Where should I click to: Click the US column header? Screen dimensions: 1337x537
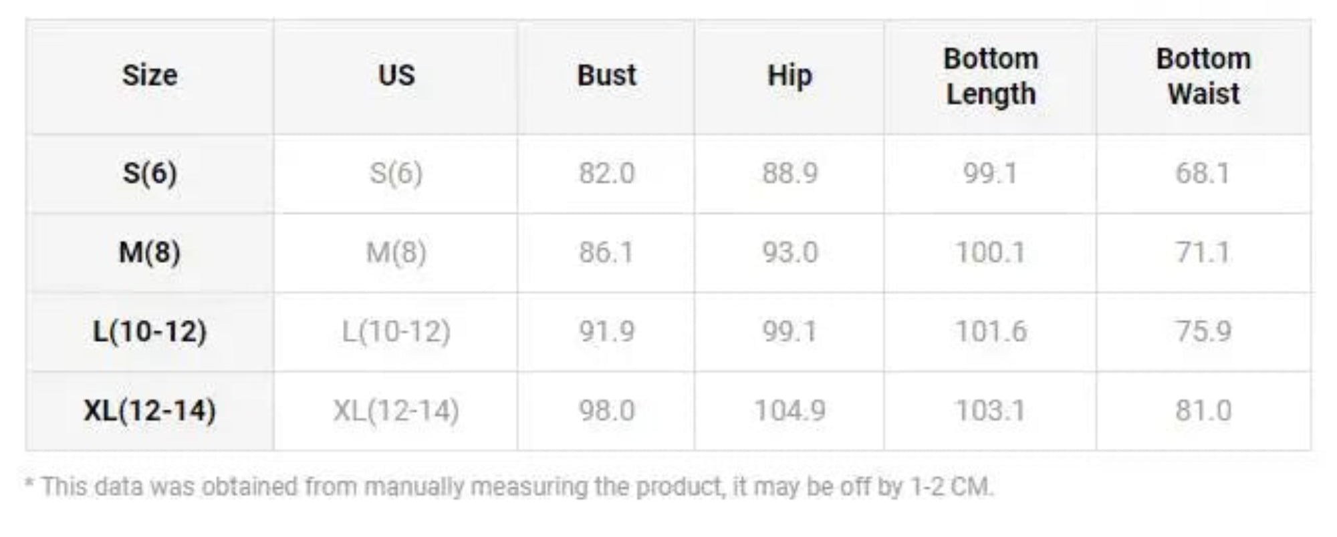tap(396, 75)
